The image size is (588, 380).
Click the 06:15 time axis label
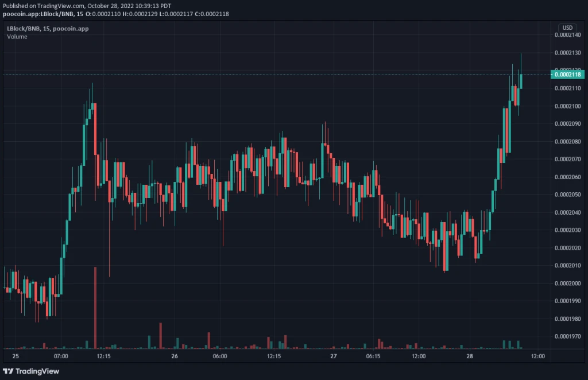373,356
